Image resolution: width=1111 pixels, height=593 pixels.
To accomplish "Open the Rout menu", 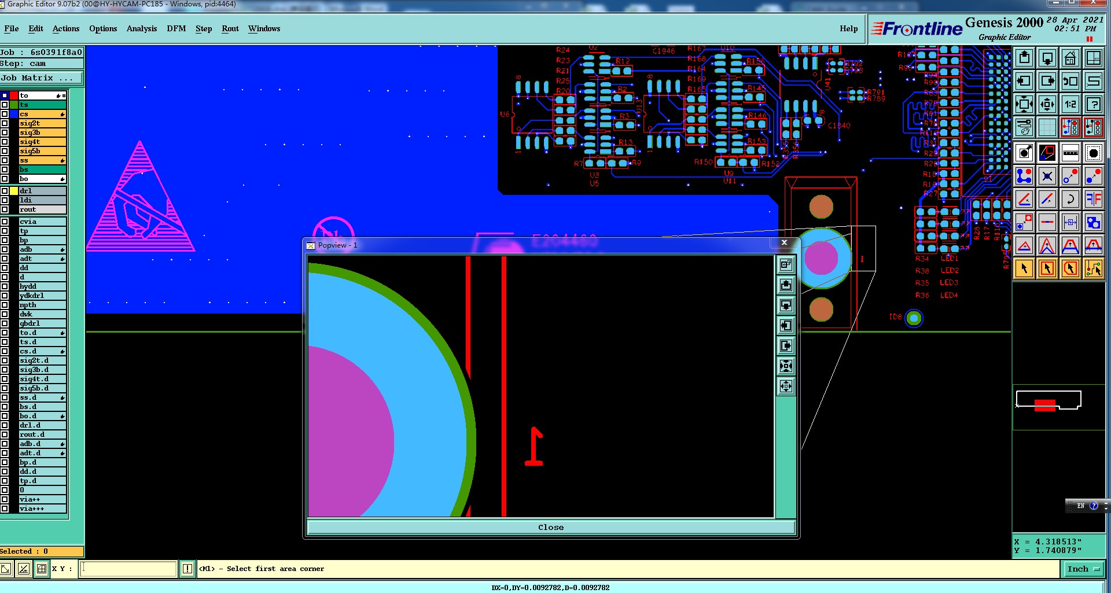I will [x=230, y=28].
